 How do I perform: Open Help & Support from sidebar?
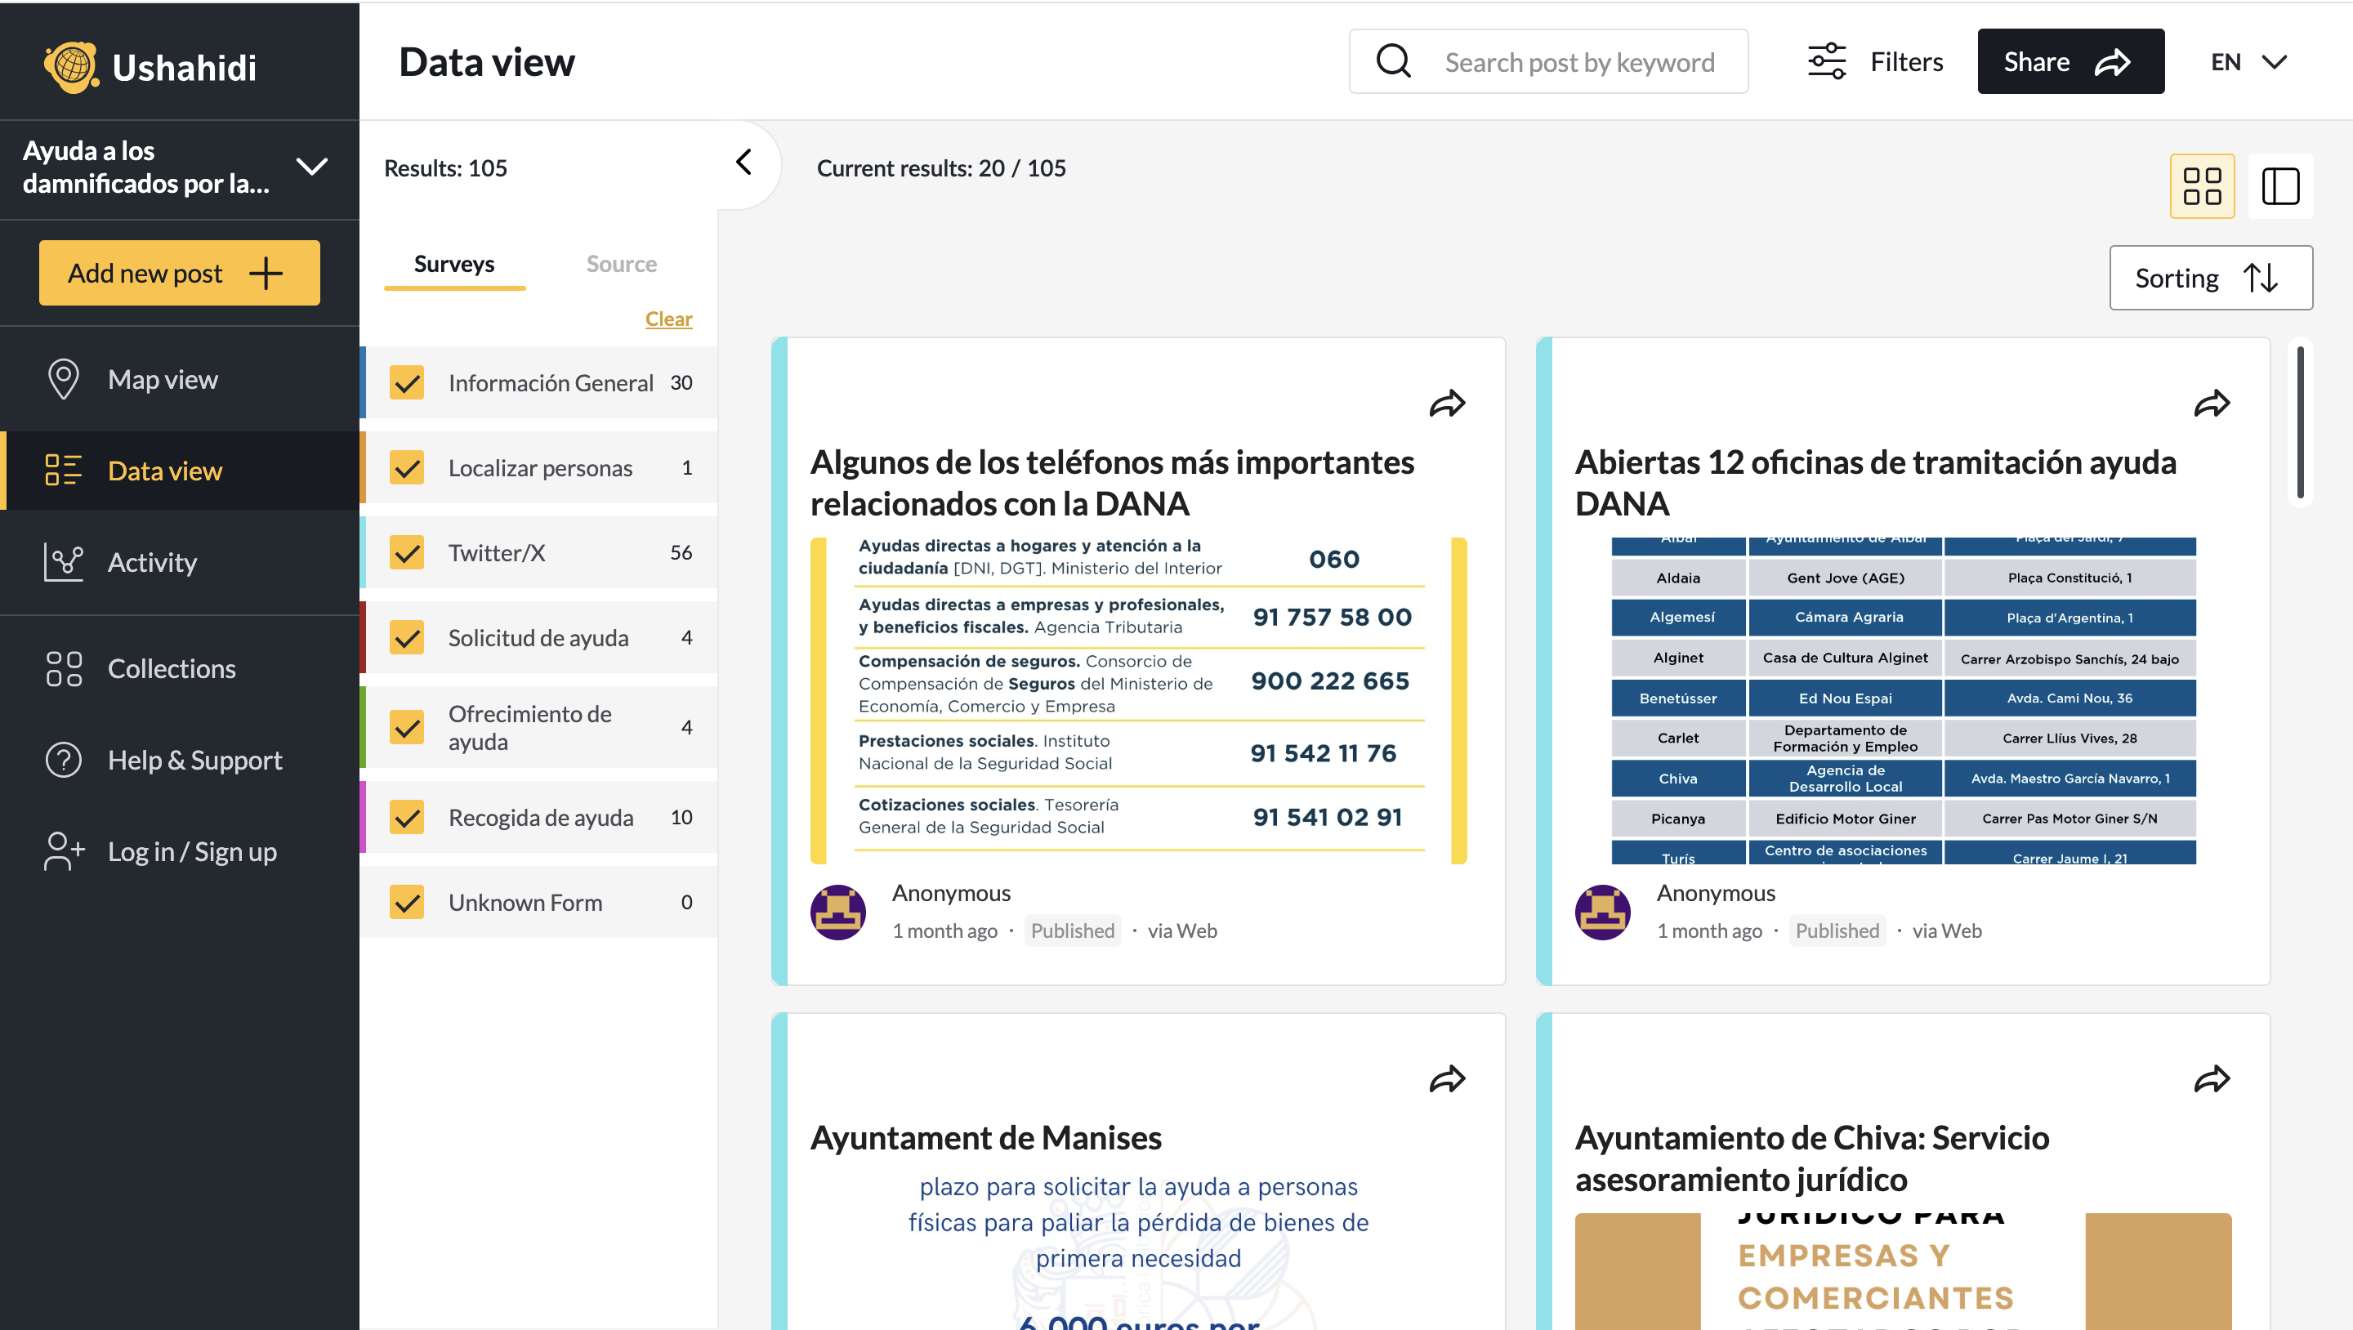tap(180, 760)
